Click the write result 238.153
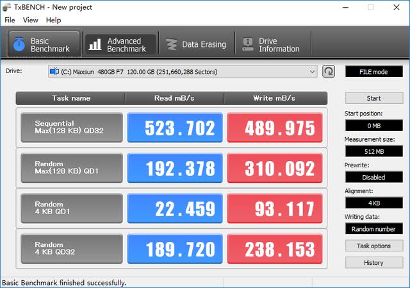Screen dimensions: 410x288 pyautogui.click(x=275, y=249)
